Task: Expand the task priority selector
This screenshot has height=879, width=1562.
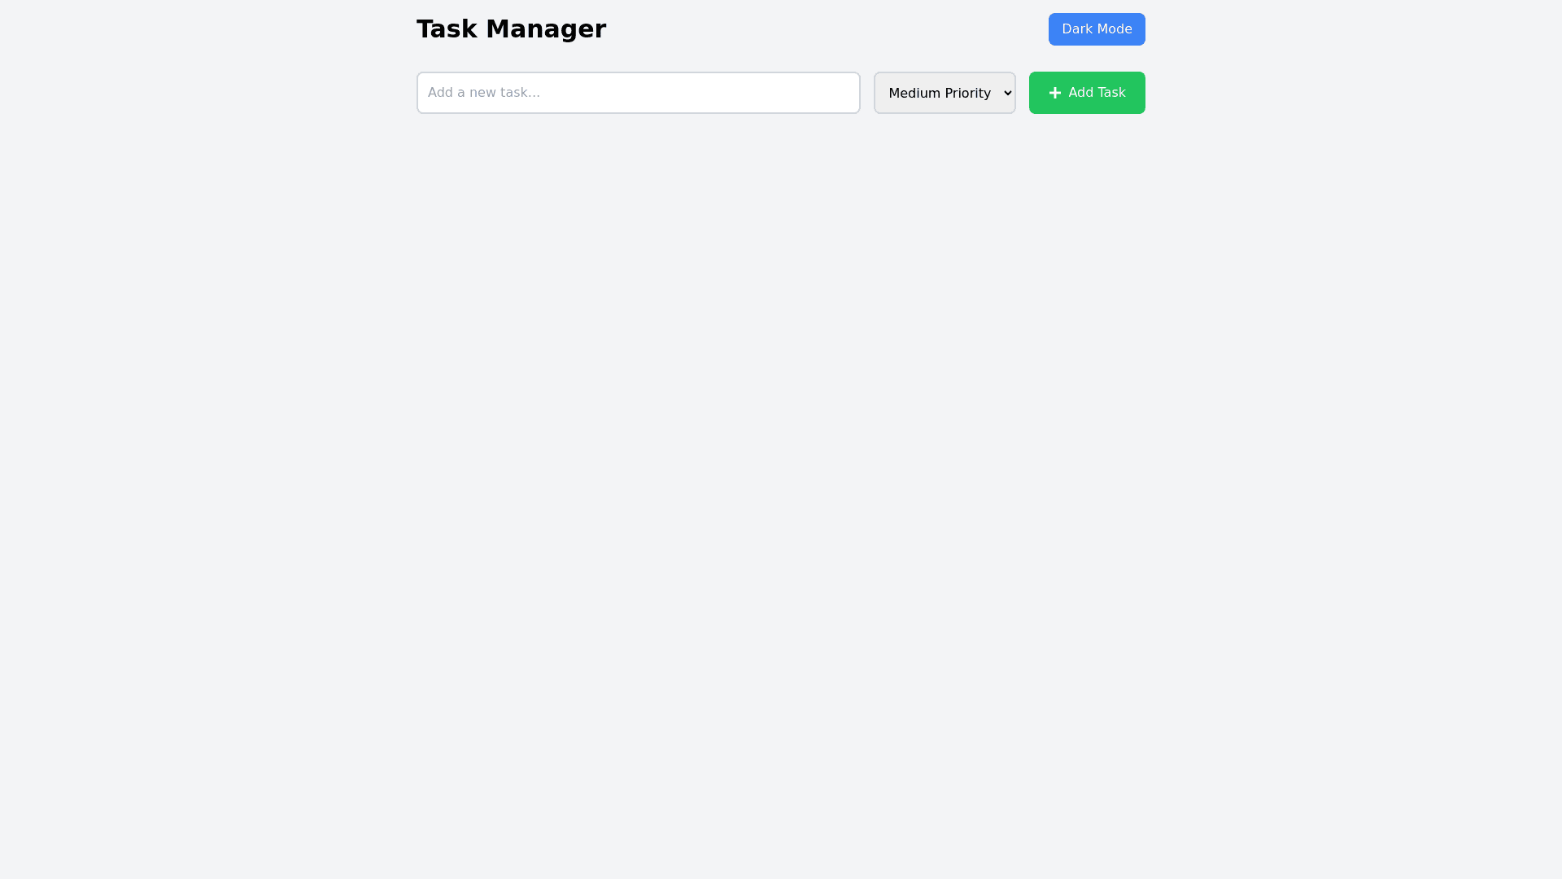Action: point(945,93)
